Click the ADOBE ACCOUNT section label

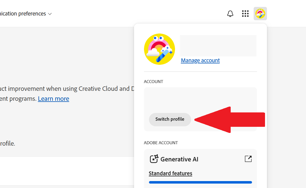[x=161, y=143]
